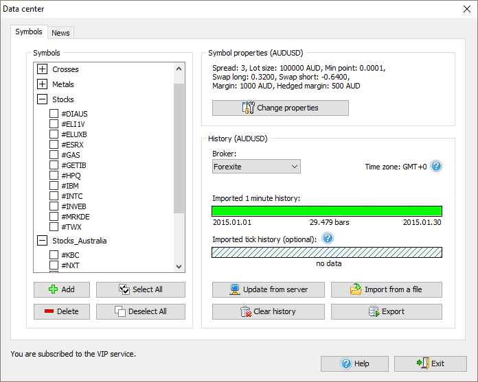Screen dimensions: 478x382
Task: Open the Broker dropdown showing Forexite
Action: click(x=256, y=167)
